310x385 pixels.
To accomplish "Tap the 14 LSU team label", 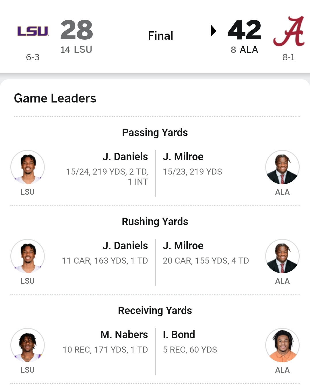I will coord(76,50).
